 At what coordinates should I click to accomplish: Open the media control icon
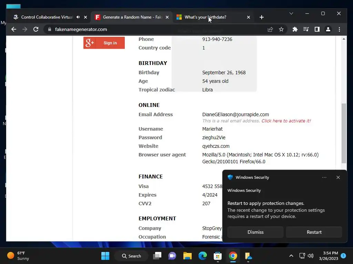pyautogui.click(x=306, y=30)
